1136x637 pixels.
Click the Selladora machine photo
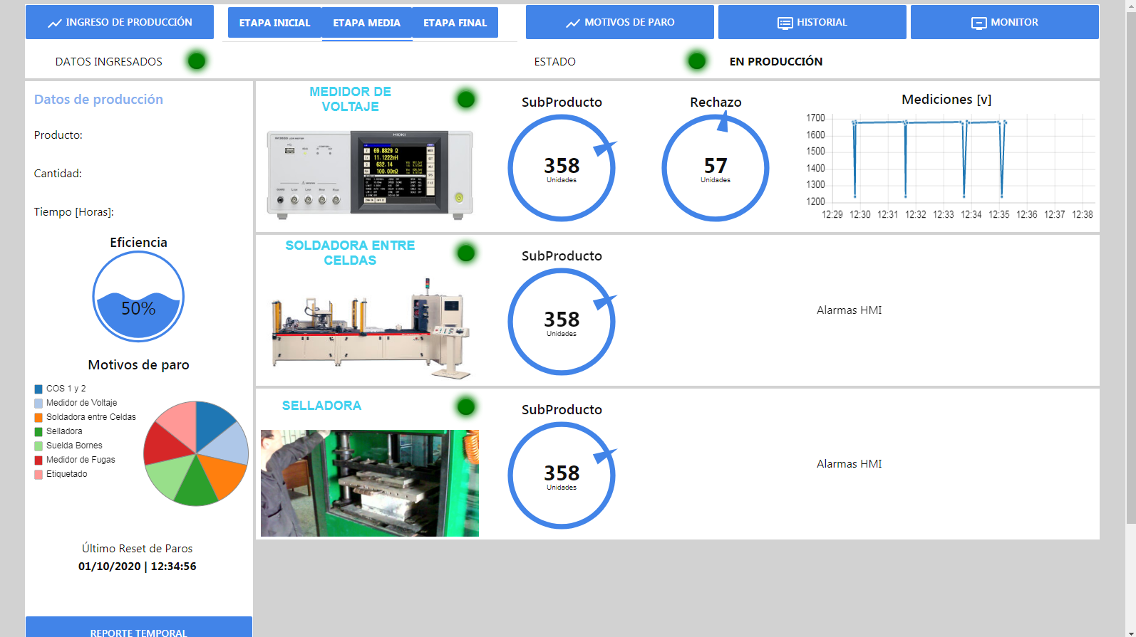pos(369,483)
